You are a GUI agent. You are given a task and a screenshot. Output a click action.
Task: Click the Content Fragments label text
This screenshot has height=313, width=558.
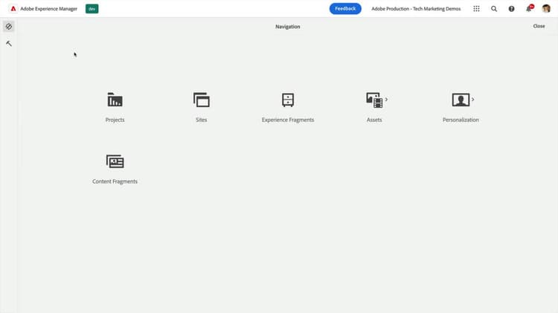115,181
